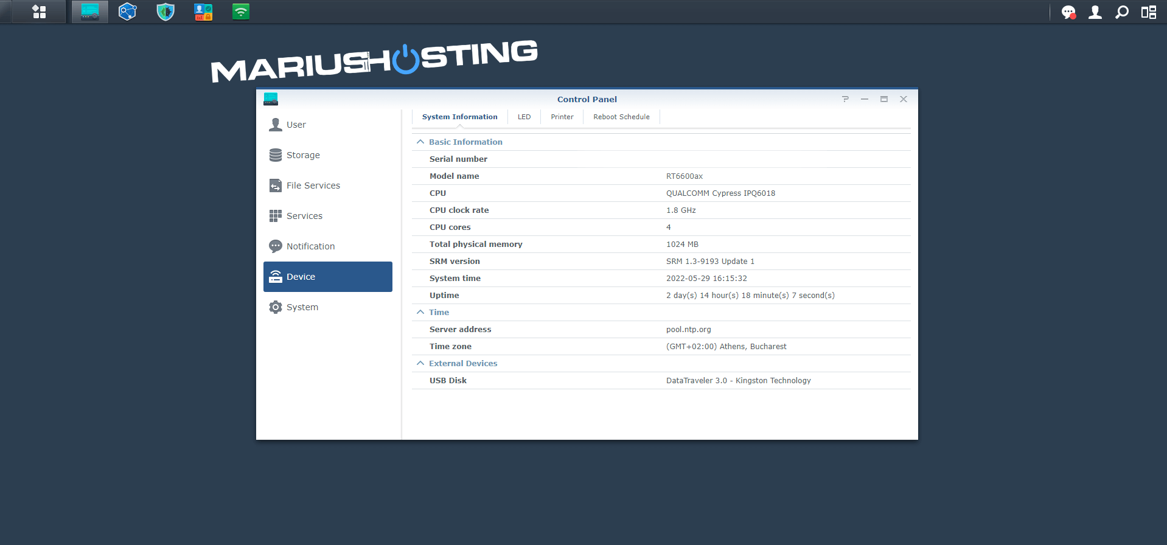
Task: Collapse the Basic Information section
Action: (x=420, y=142)
